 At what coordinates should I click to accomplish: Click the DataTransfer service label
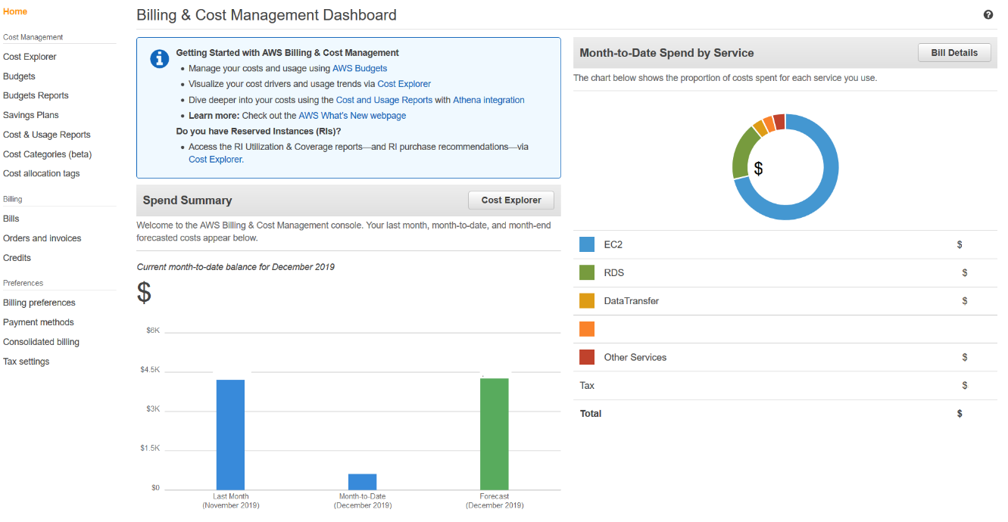(632, 301)
